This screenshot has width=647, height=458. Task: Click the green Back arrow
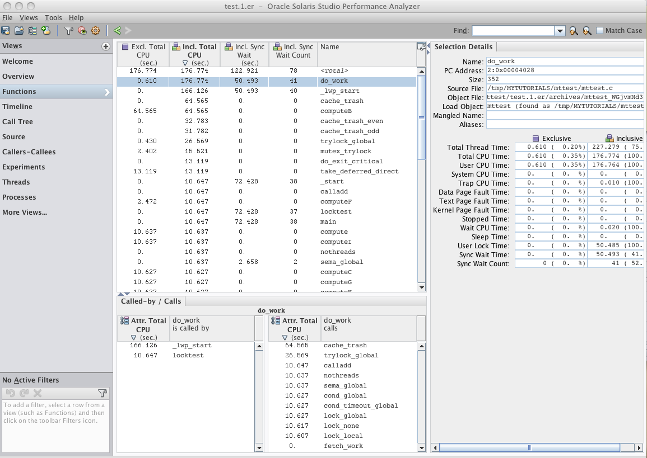point(117,31)
